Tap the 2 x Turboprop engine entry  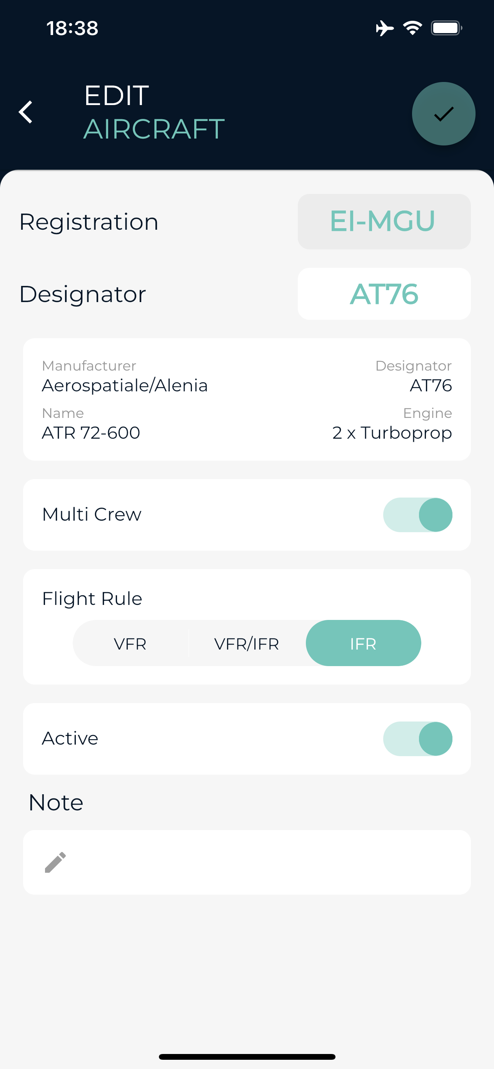(x=392, y=433)
